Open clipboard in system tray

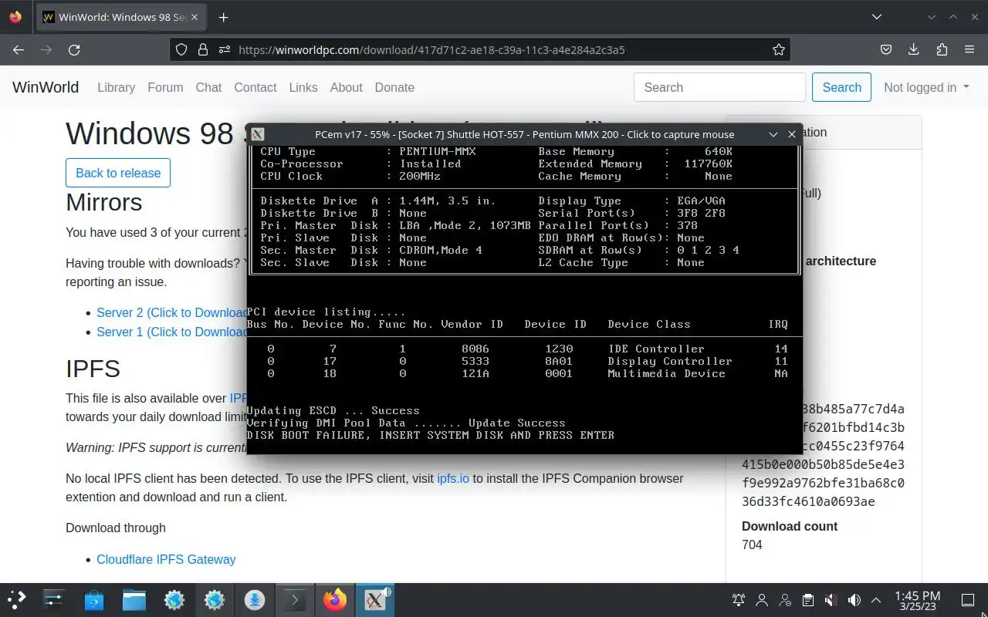click(808, 600)
